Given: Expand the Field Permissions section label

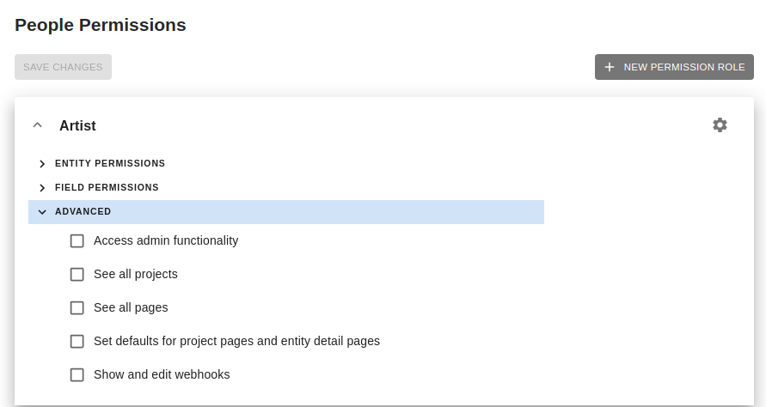Looking at the screenshot, I should pos(107,187).
